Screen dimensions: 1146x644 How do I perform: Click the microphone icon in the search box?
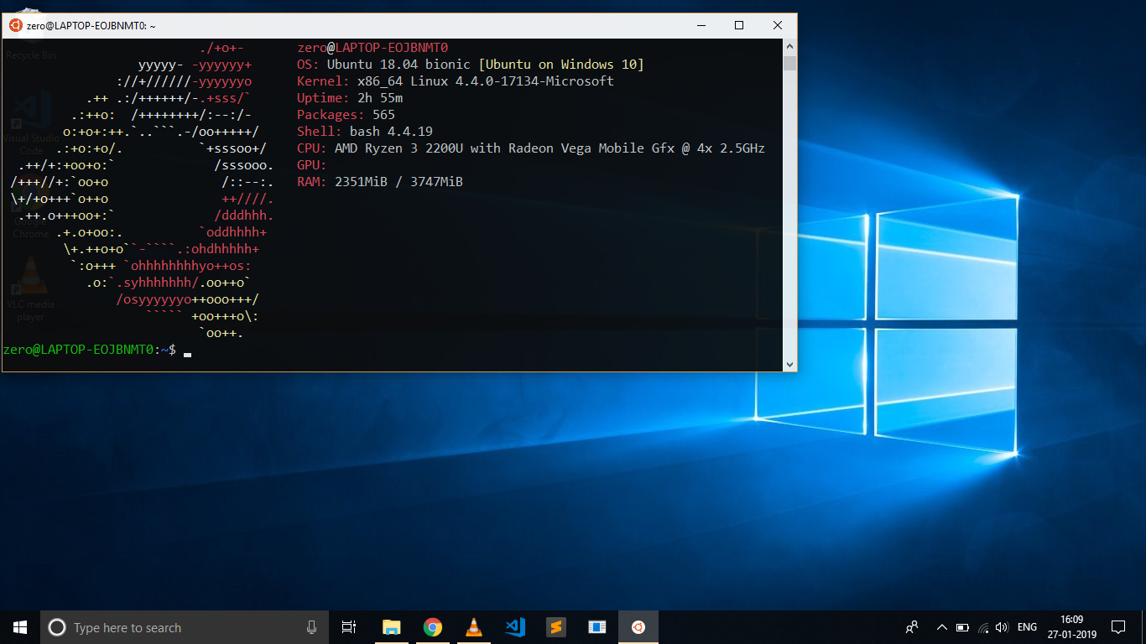311,627
